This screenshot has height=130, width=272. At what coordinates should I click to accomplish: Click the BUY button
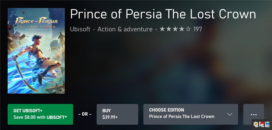117,114
